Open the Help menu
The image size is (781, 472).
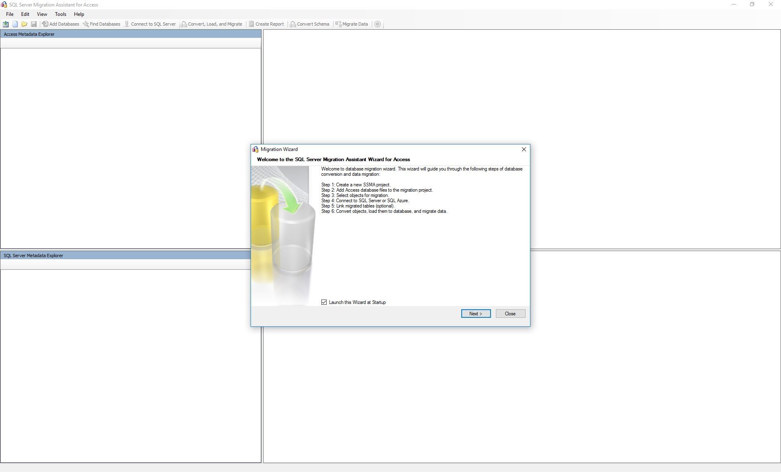pyautogui.click(x=79, y=14)
